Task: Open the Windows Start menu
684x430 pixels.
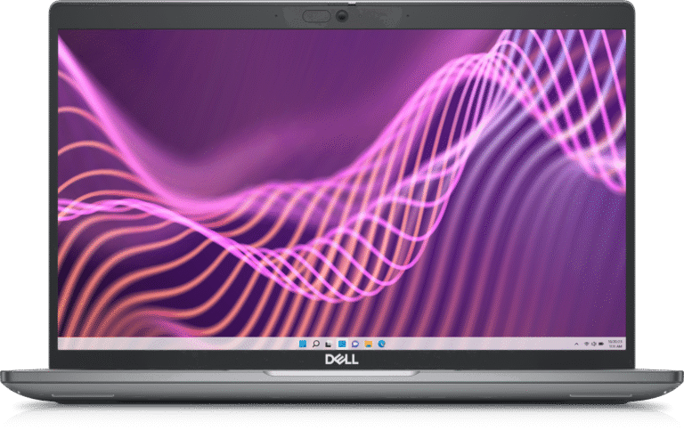Action: click(x=302, y=344)
